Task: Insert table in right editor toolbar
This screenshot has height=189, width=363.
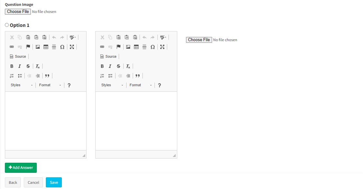Action: click(136, 47)
